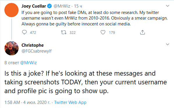Viewport: 174px width, 108px height.
Task: Open the Twitter Web App link
Action: pos(70,102)
